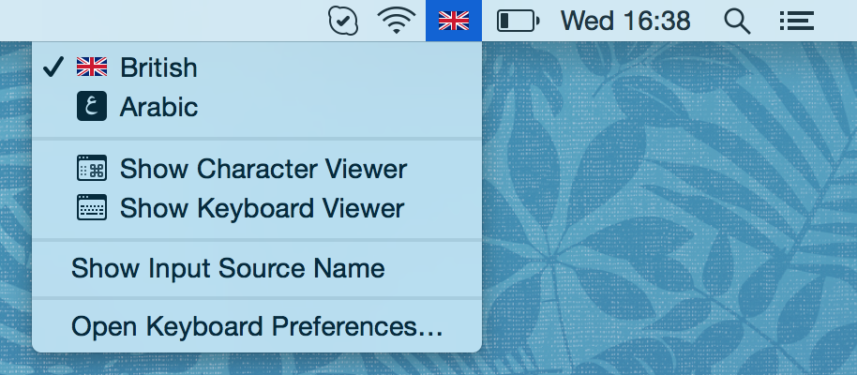
Task: Click the Arabic letter icon in the list
Action: click(92, 107)
